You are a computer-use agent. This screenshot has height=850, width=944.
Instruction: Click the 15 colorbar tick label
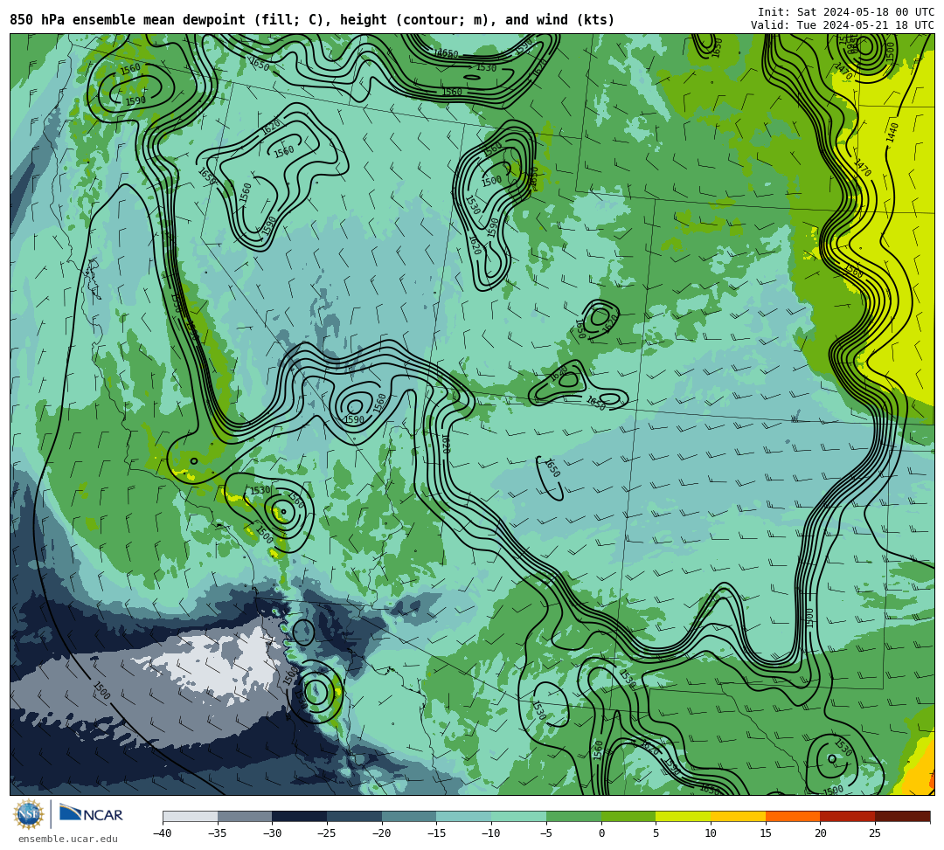(765, 833)
